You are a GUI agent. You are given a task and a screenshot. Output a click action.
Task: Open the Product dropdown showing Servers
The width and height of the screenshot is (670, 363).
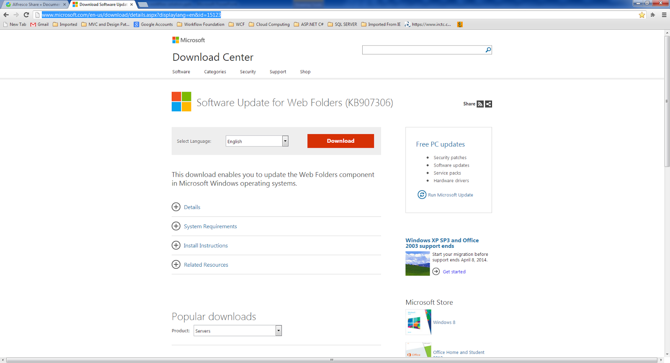point(237,331)
